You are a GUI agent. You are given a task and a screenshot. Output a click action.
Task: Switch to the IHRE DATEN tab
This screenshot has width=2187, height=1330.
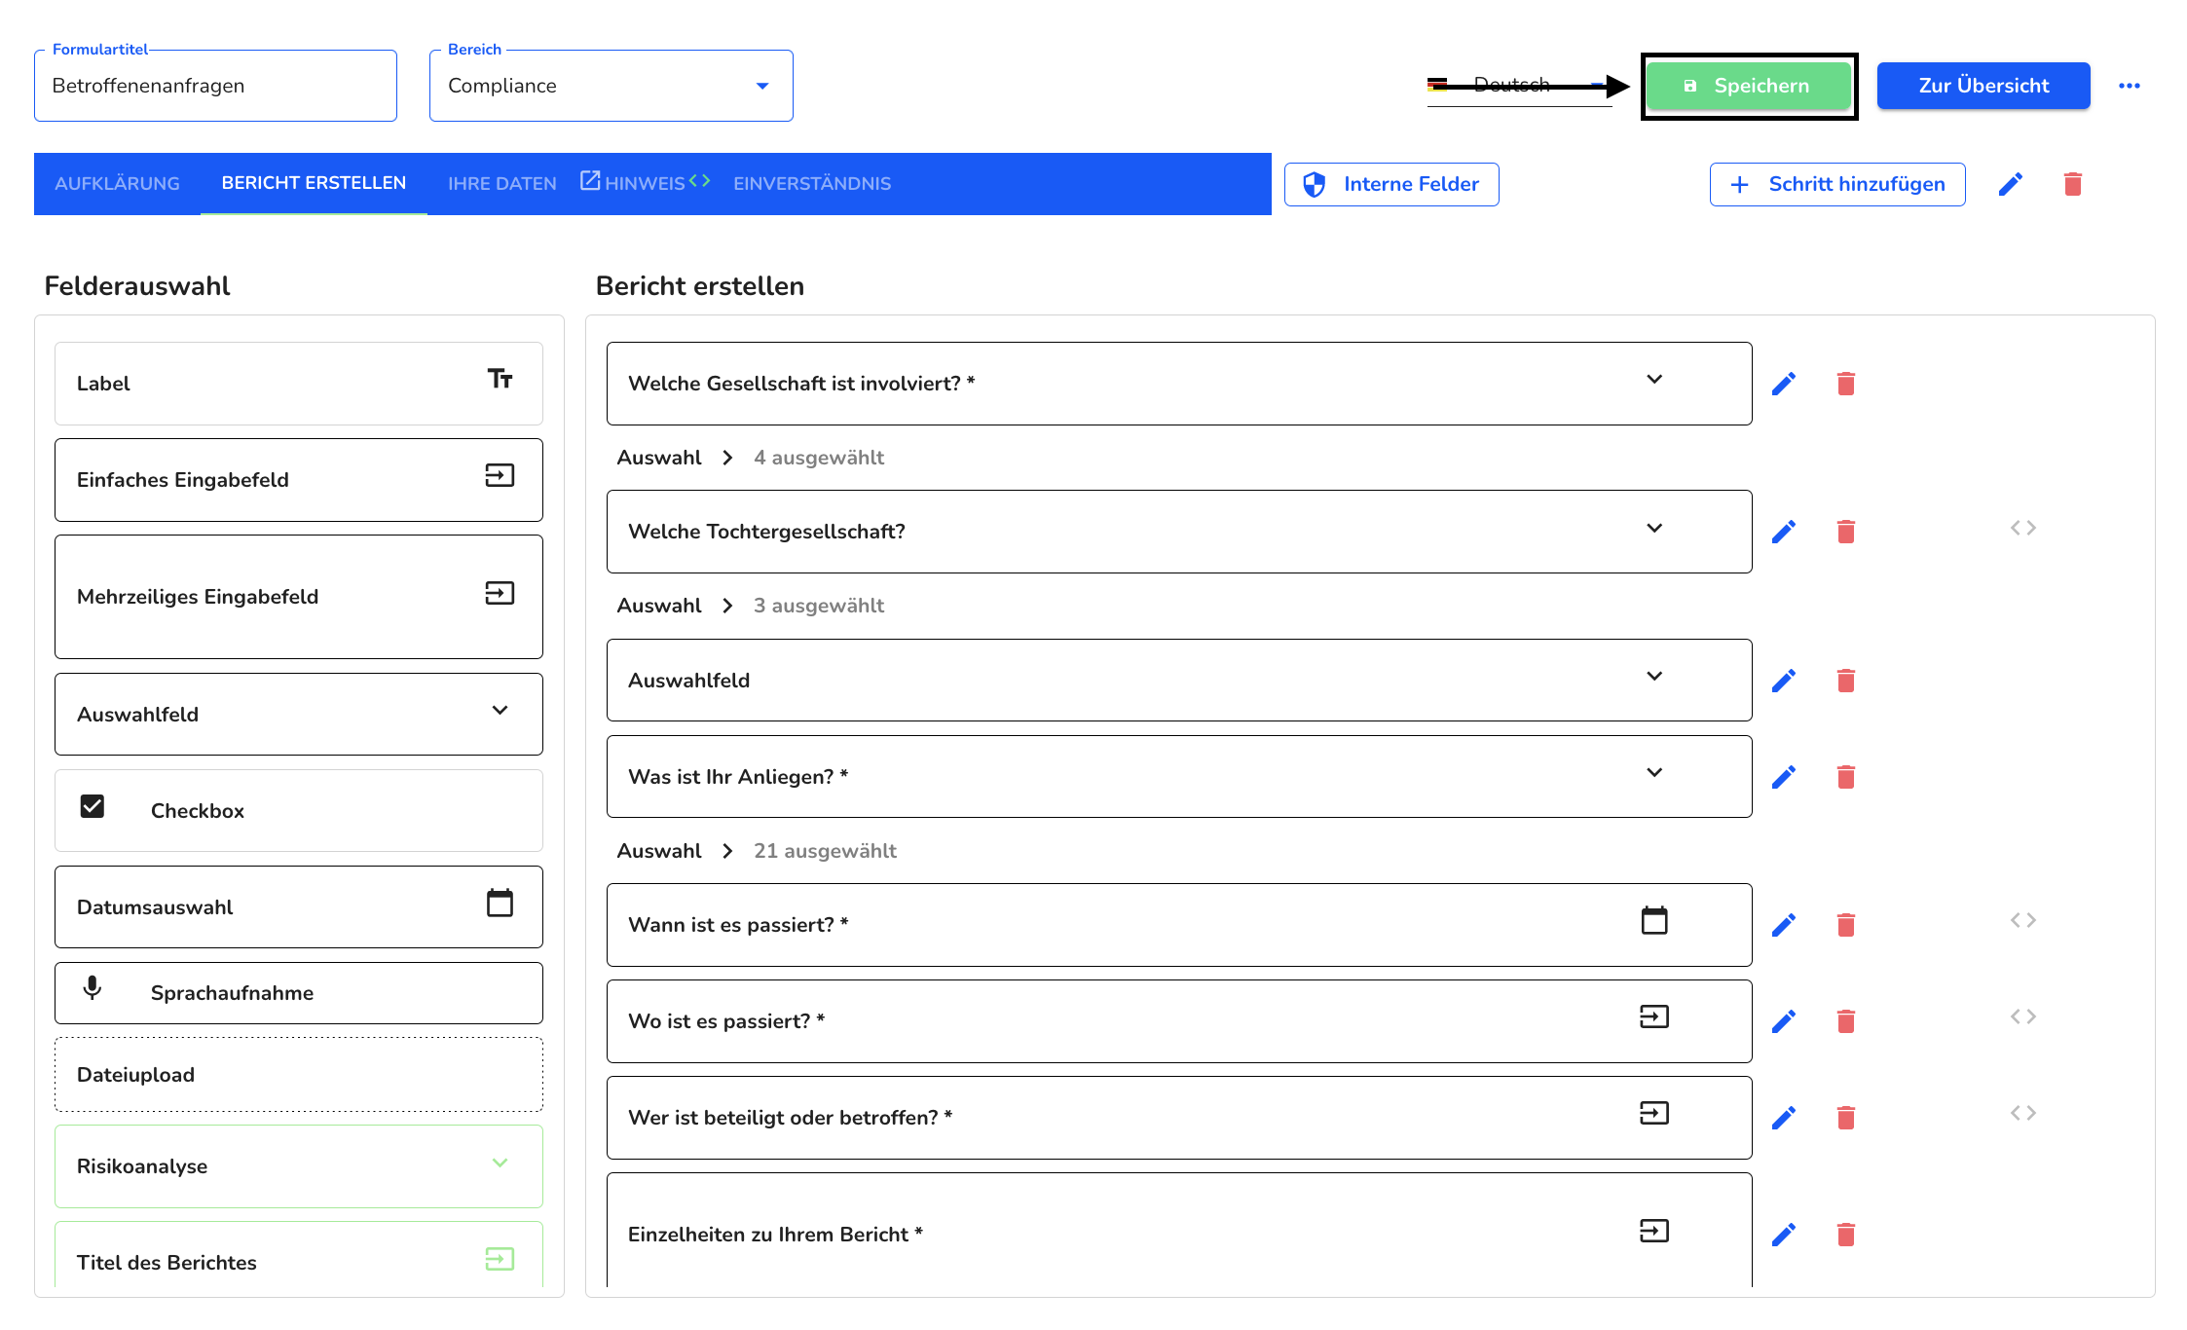[x=501, y=183]
